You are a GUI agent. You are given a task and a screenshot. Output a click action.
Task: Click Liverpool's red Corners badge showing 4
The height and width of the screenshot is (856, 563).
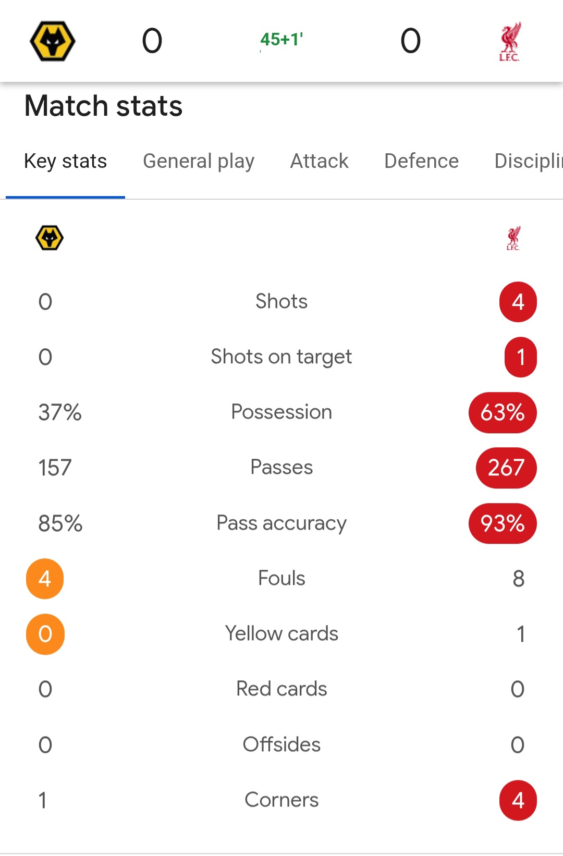518,800
